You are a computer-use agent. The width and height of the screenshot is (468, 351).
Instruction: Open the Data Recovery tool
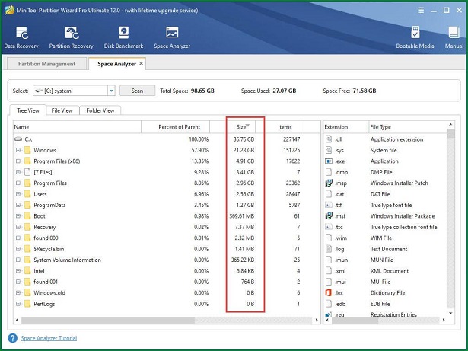tap(21, 37)
